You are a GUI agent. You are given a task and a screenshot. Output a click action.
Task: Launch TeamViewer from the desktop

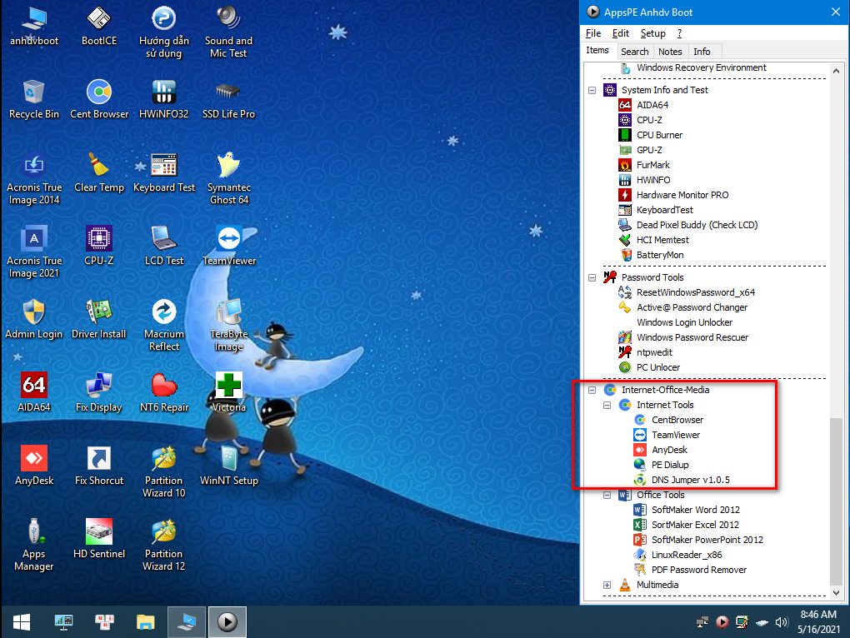[x=229, y=246]
